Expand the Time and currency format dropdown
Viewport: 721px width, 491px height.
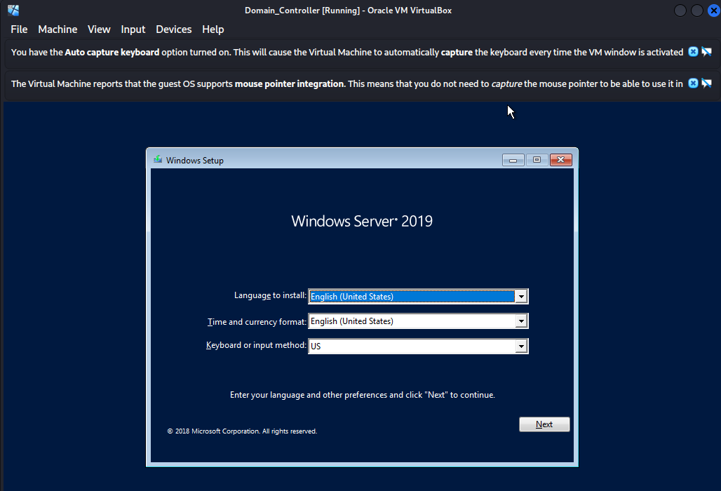[x=521, y=321]
